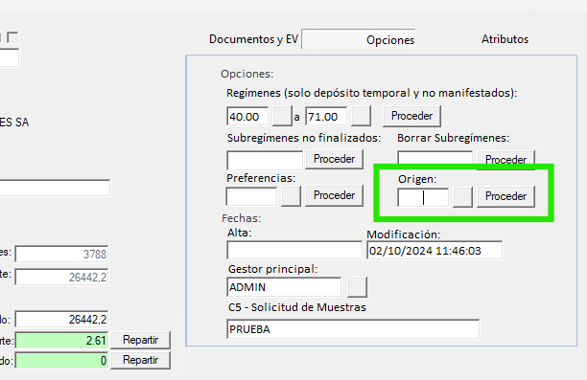Image resolution: width=587 pixels, height=380 pixels.
Task: Click the regime field containing 71.00
Action: 326,117
